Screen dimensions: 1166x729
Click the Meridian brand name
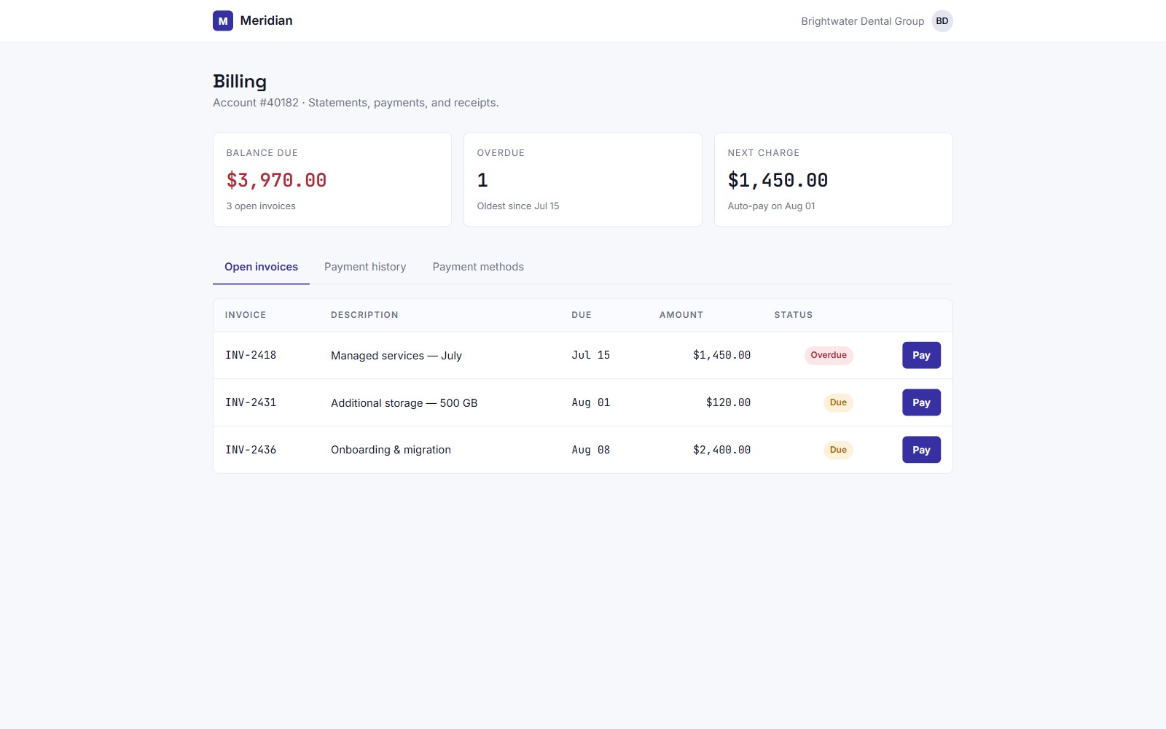coord(266,20)
